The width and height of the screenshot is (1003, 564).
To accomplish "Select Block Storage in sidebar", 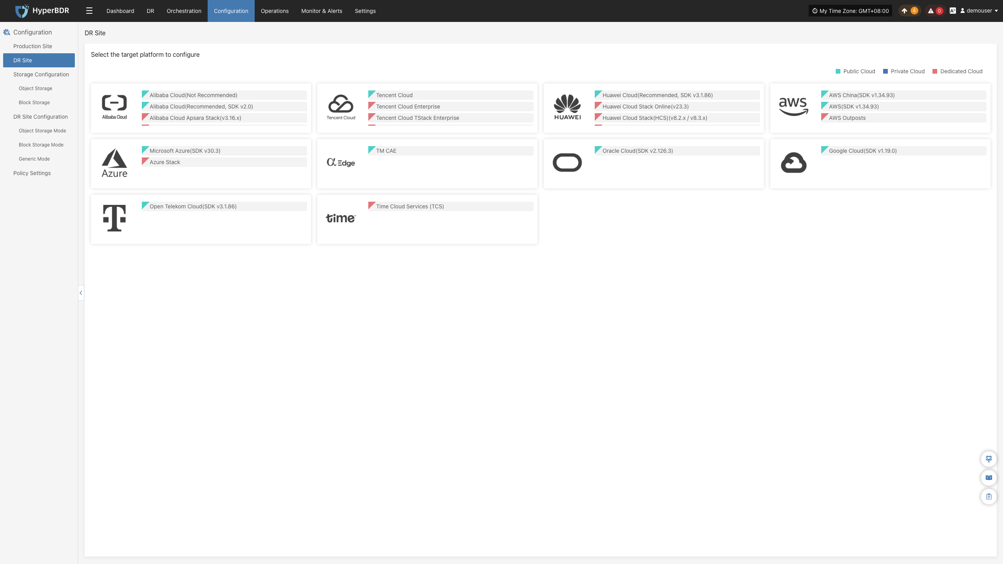I will tap(39, 103).
